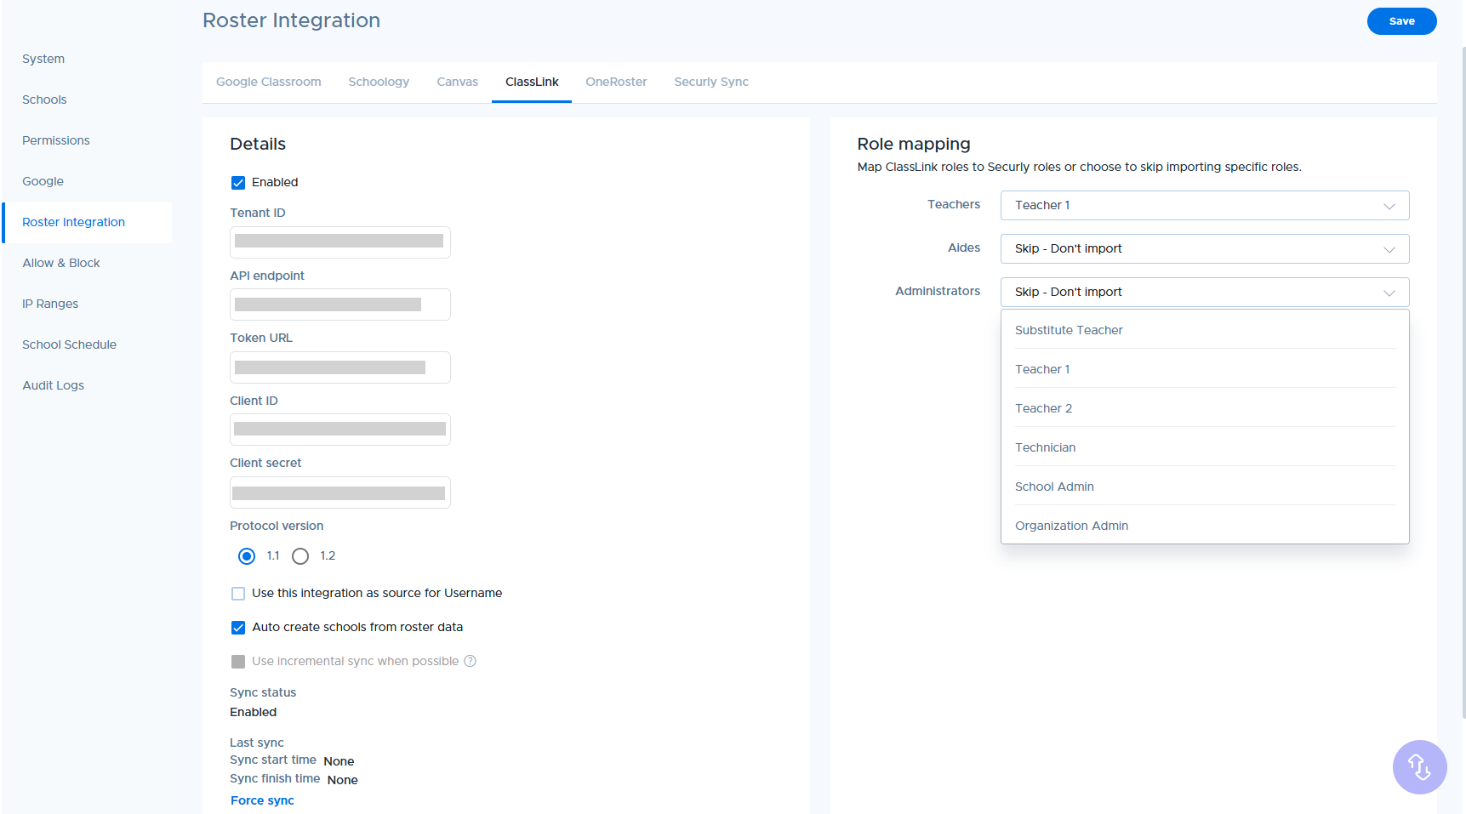Switch to the Google Classroom tab
Screen dimensions: 1466x814
269,82
